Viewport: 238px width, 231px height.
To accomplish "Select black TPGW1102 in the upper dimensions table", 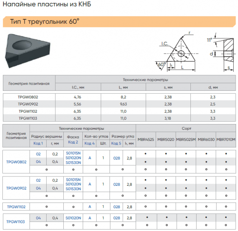I will point(28,111).
